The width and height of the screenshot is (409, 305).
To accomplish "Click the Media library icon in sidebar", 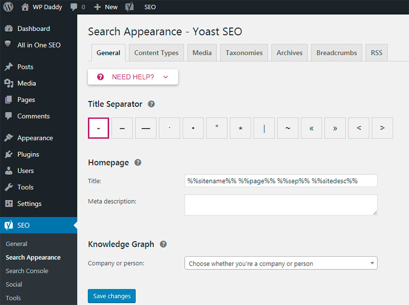I will [8, 83].
